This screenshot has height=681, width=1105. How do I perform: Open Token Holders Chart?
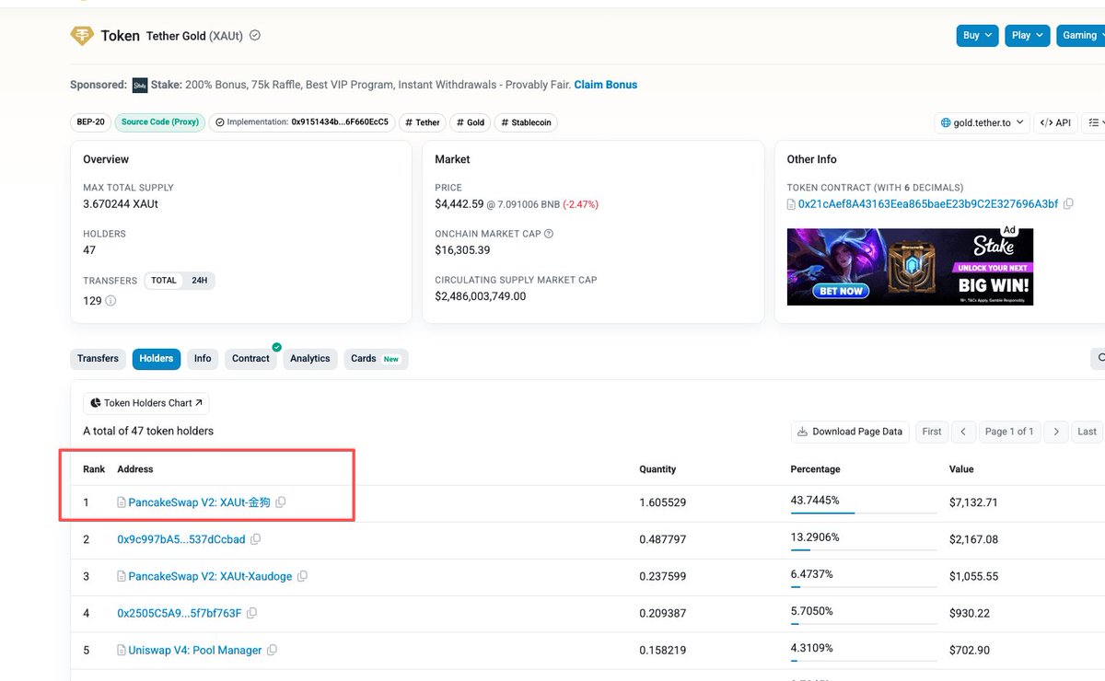146,403
